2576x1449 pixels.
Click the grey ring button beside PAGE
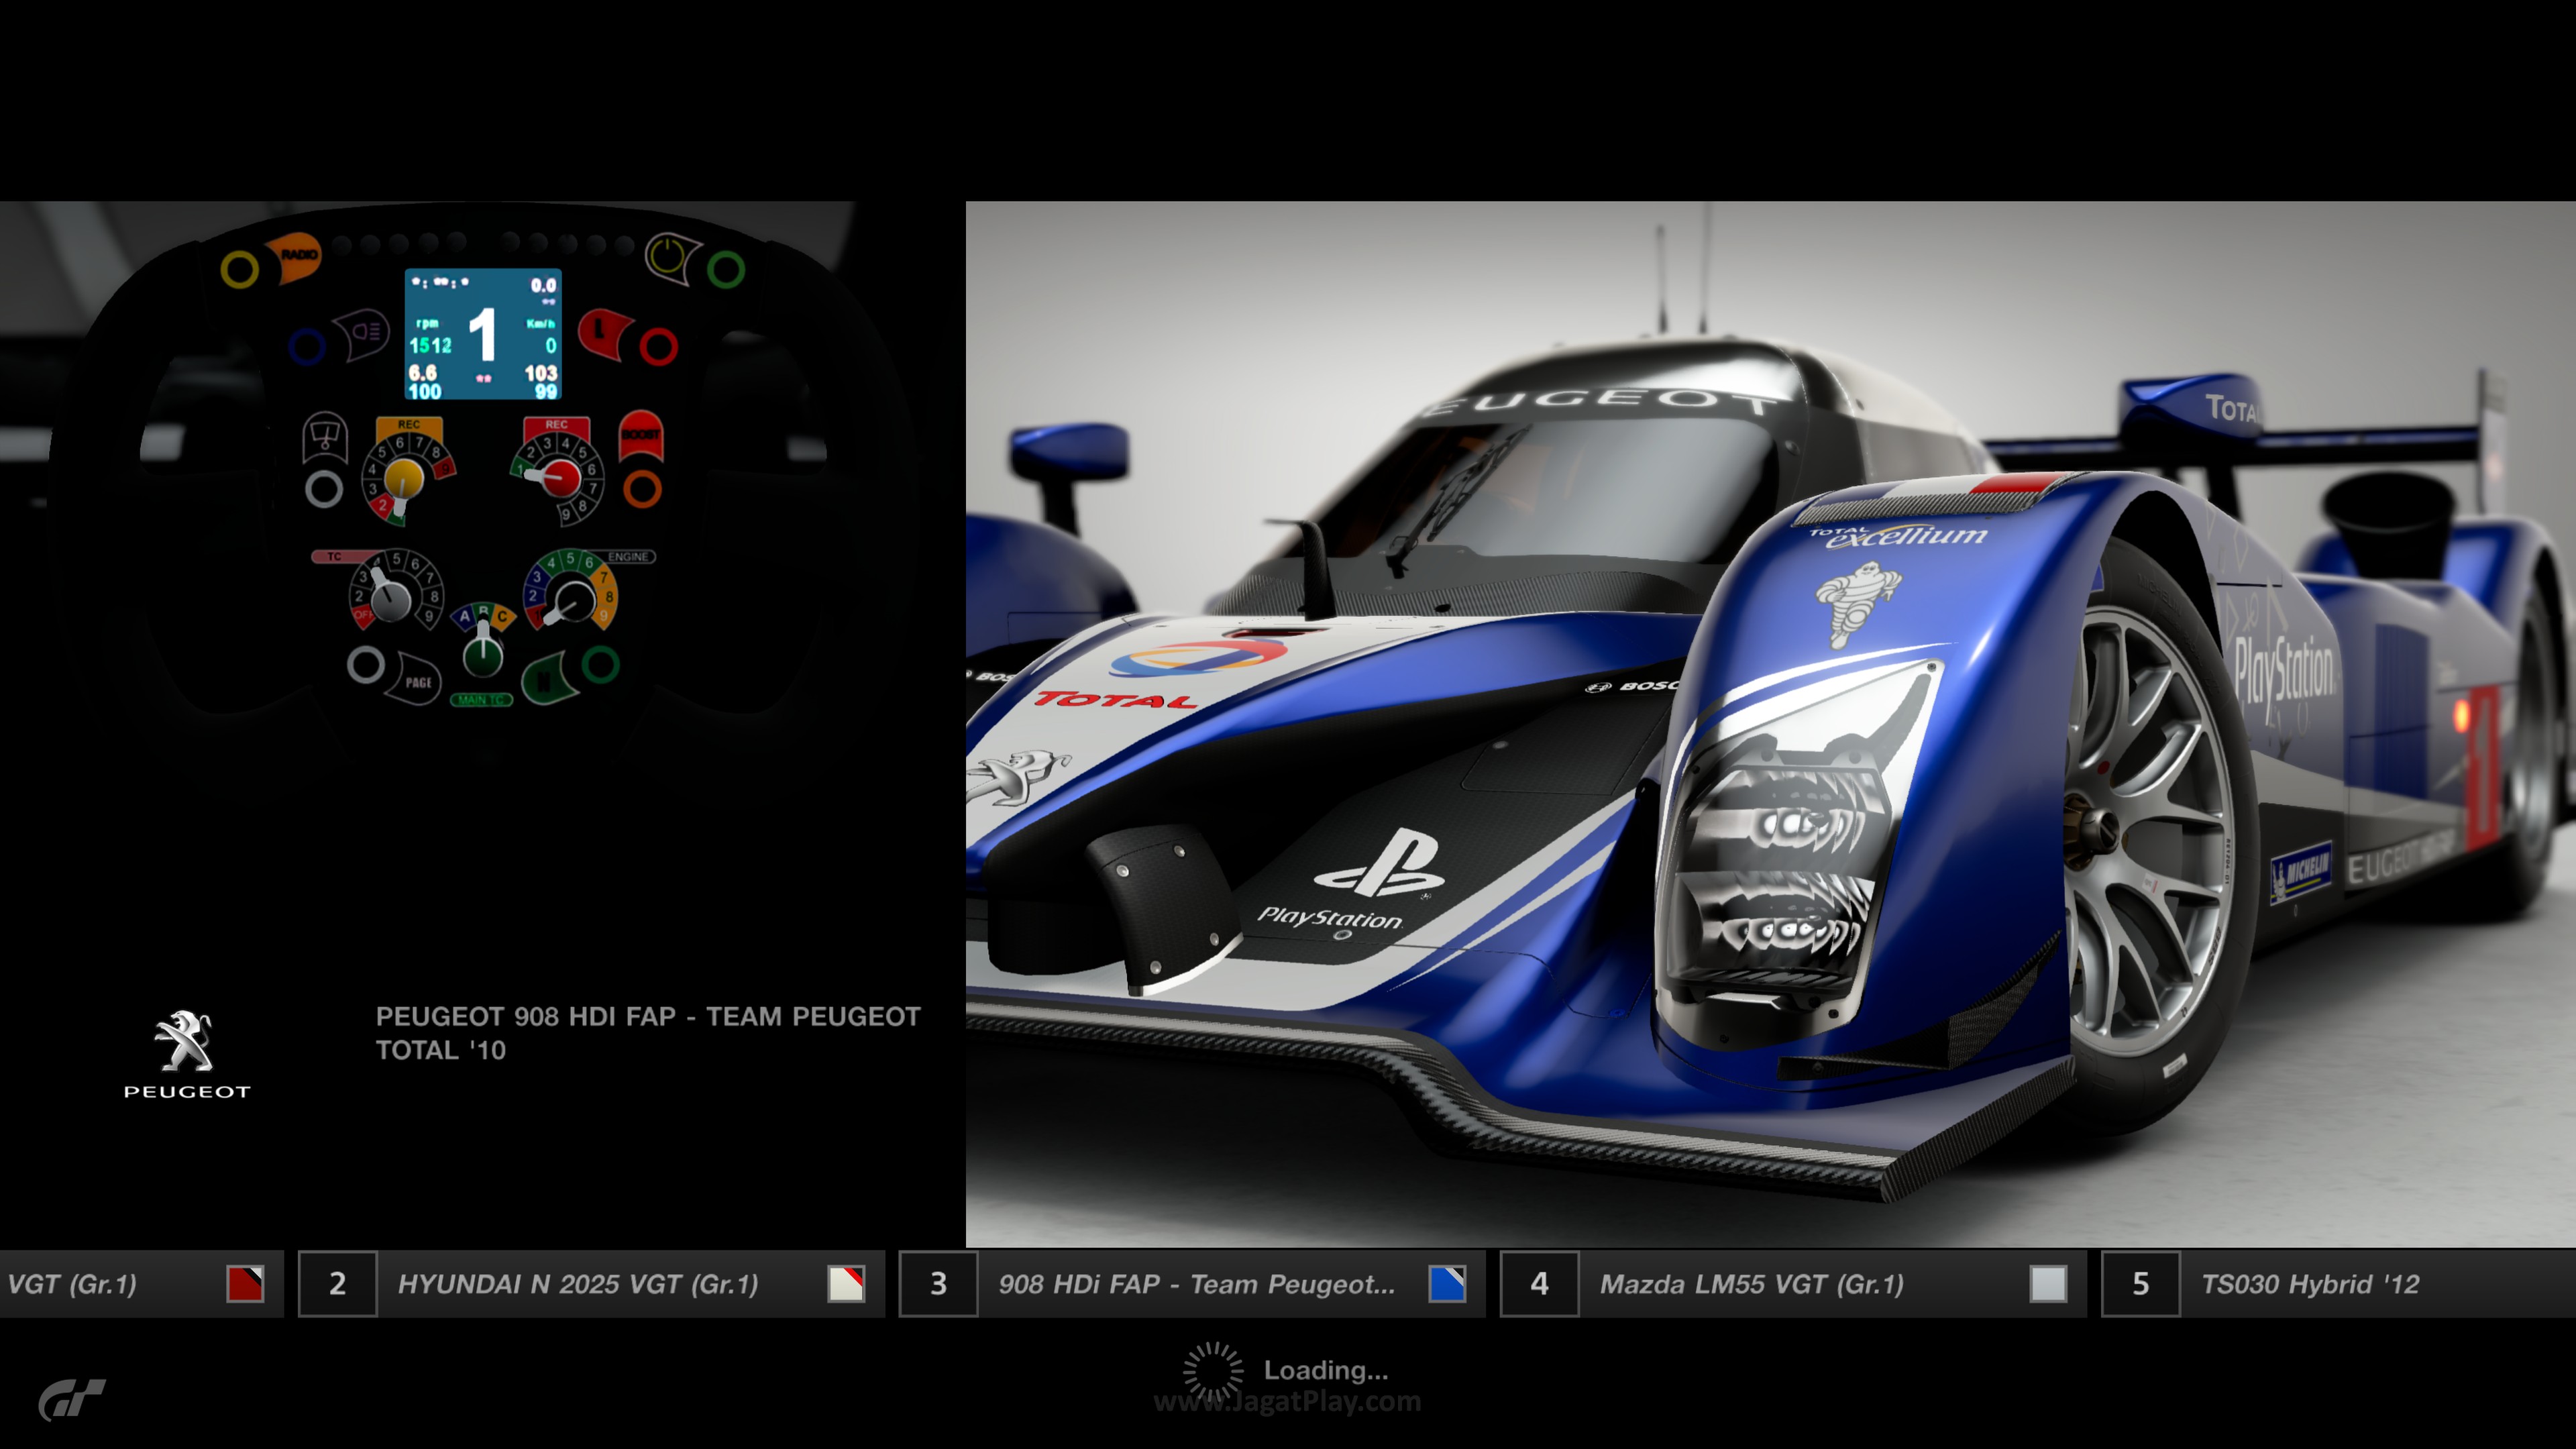pos(365,665)
